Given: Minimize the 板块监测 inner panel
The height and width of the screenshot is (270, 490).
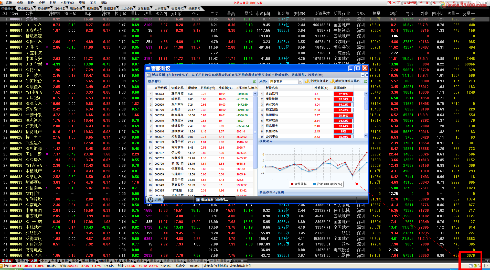Looking at the screenshot, I should point(363,75).
